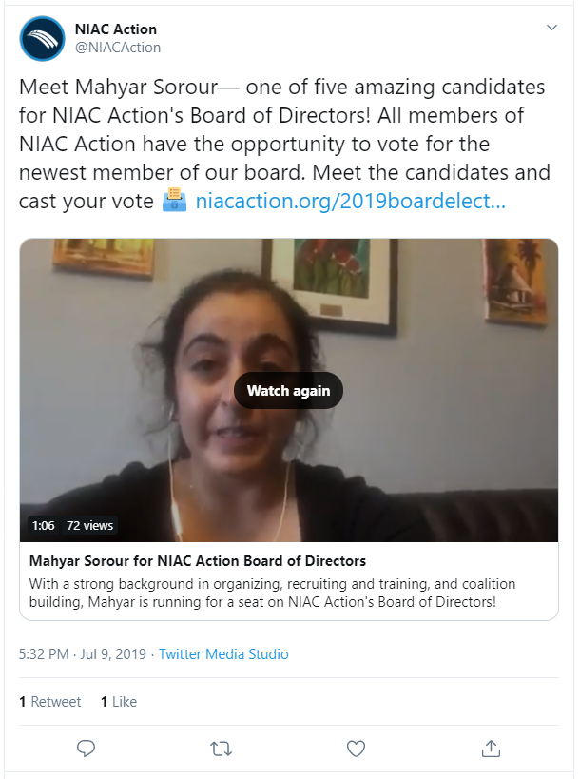Click the Mahyar Sorour video card title

pos(198,561)
